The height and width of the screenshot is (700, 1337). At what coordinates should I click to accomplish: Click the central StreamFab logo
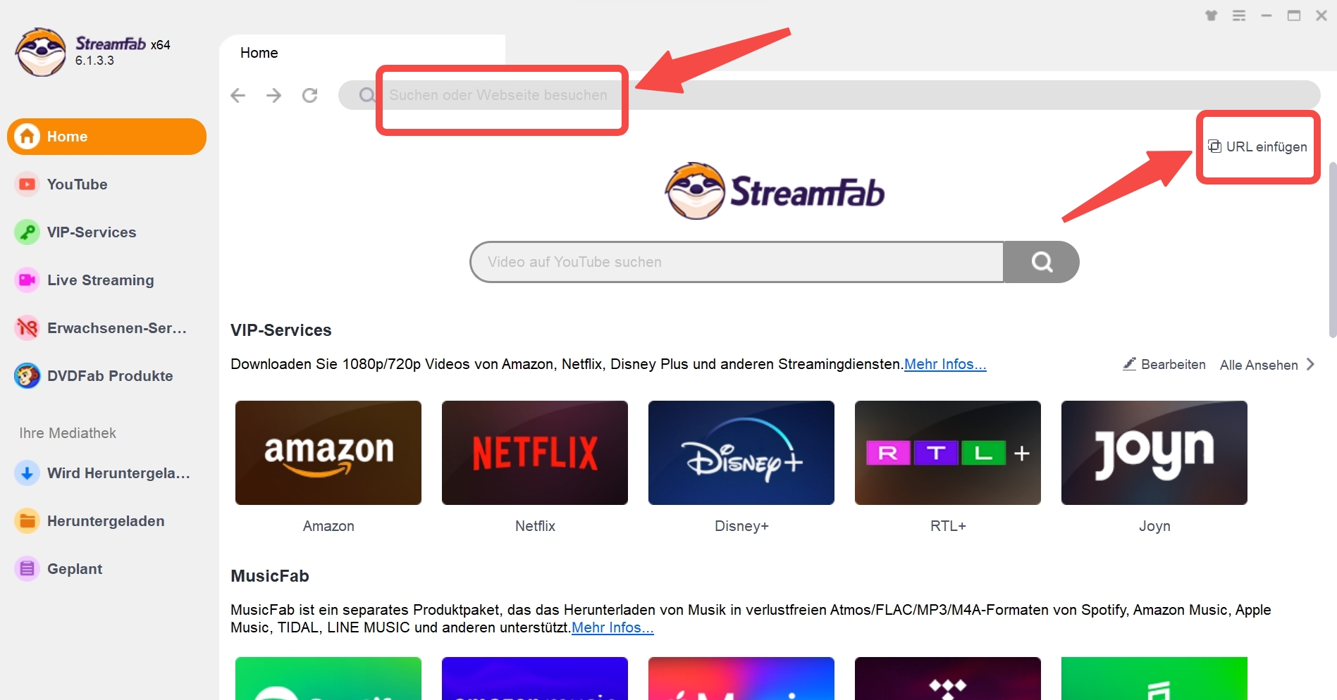coord(775,192)
